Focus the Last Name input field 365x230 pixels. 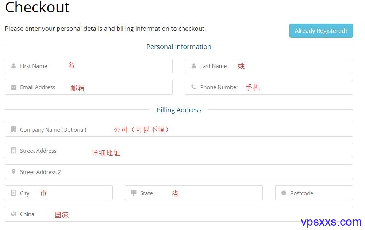tap(269, 66)
